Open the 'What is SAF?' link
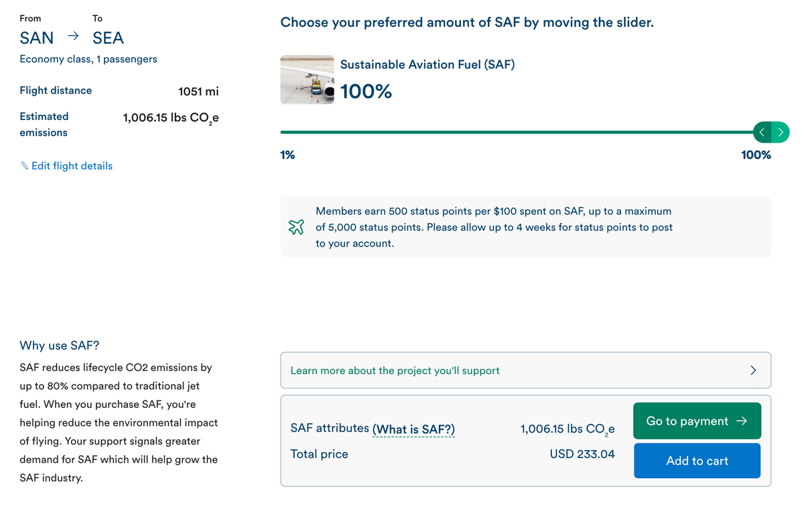This screenshot has width=804, height=509. coord(413,429)
